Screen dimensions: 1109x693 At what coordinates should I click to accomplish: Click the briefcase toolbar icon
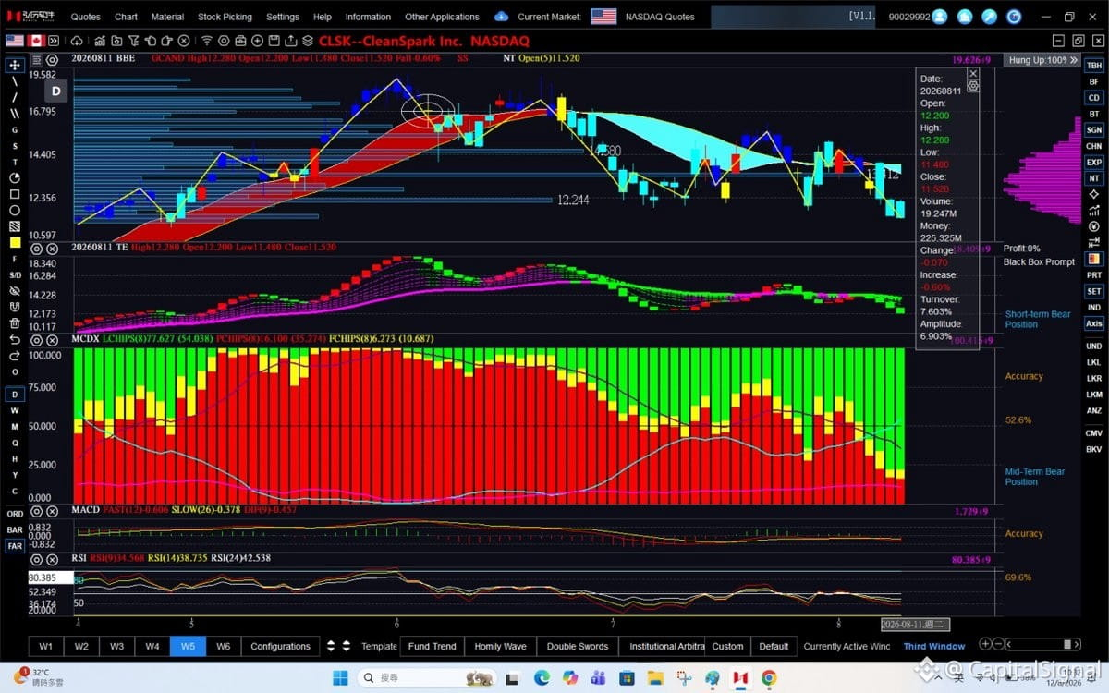240,41
